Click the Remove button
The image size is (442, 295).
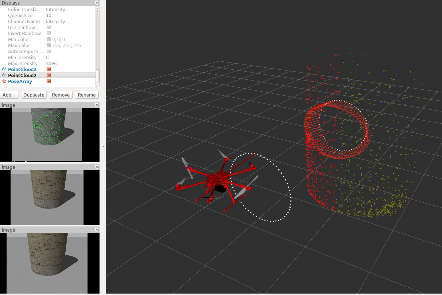(61, 95)
